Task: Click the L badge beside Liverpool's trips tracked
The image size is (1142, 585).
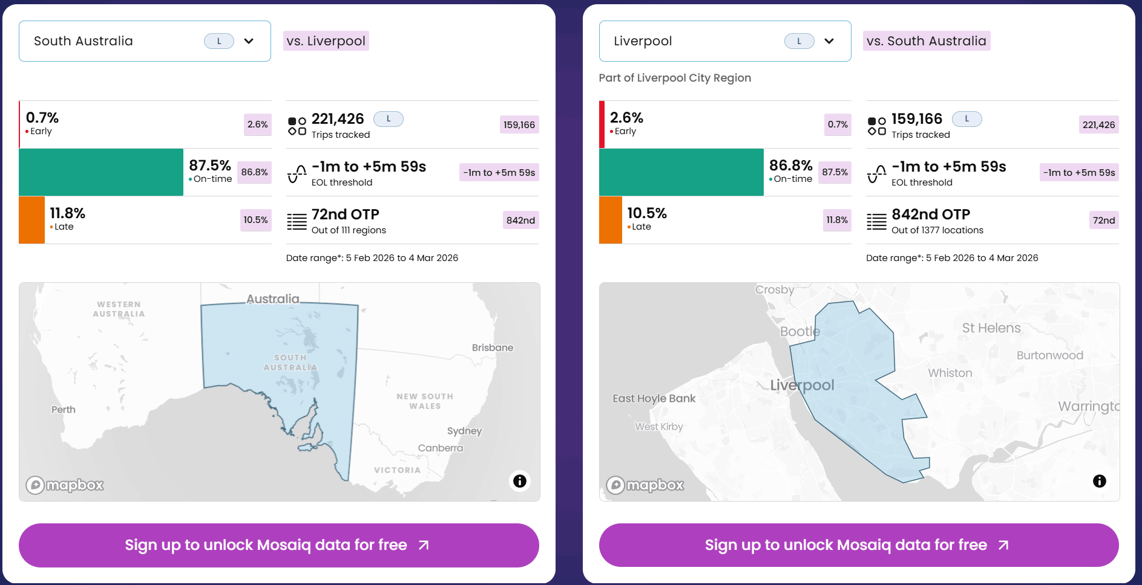Action: 967,119
